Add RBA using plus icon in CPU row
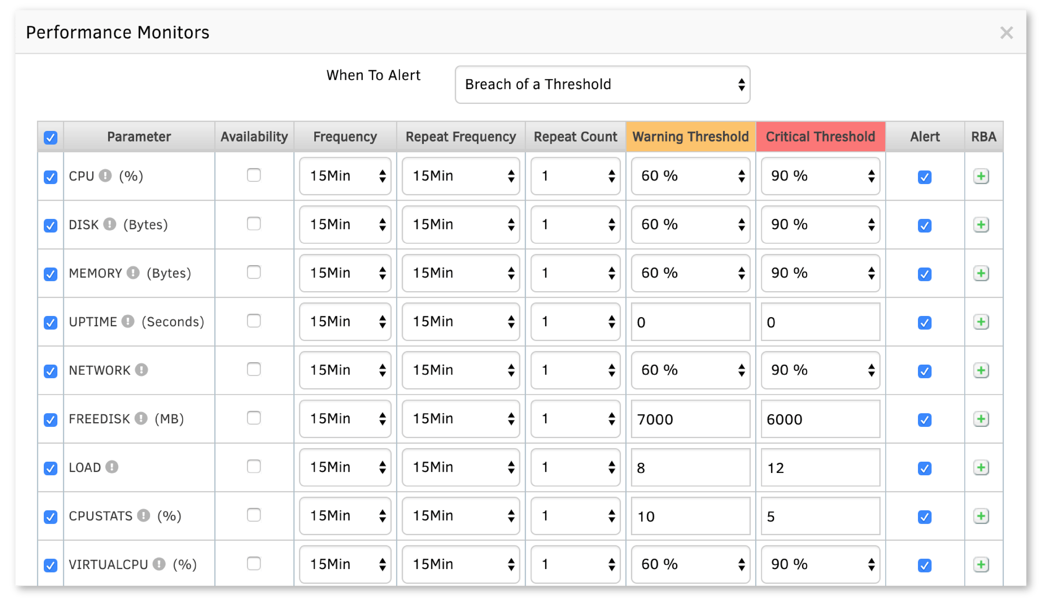Image resolution: width=1042 pixels, height=607 pixels. (x=981, y=177)
